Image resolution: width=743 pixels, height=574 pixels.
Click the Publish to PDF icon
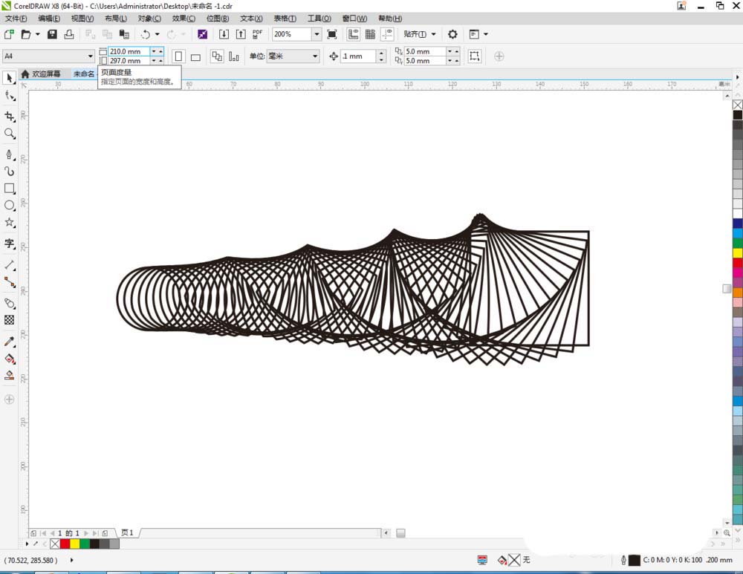[x=257, y=34]
